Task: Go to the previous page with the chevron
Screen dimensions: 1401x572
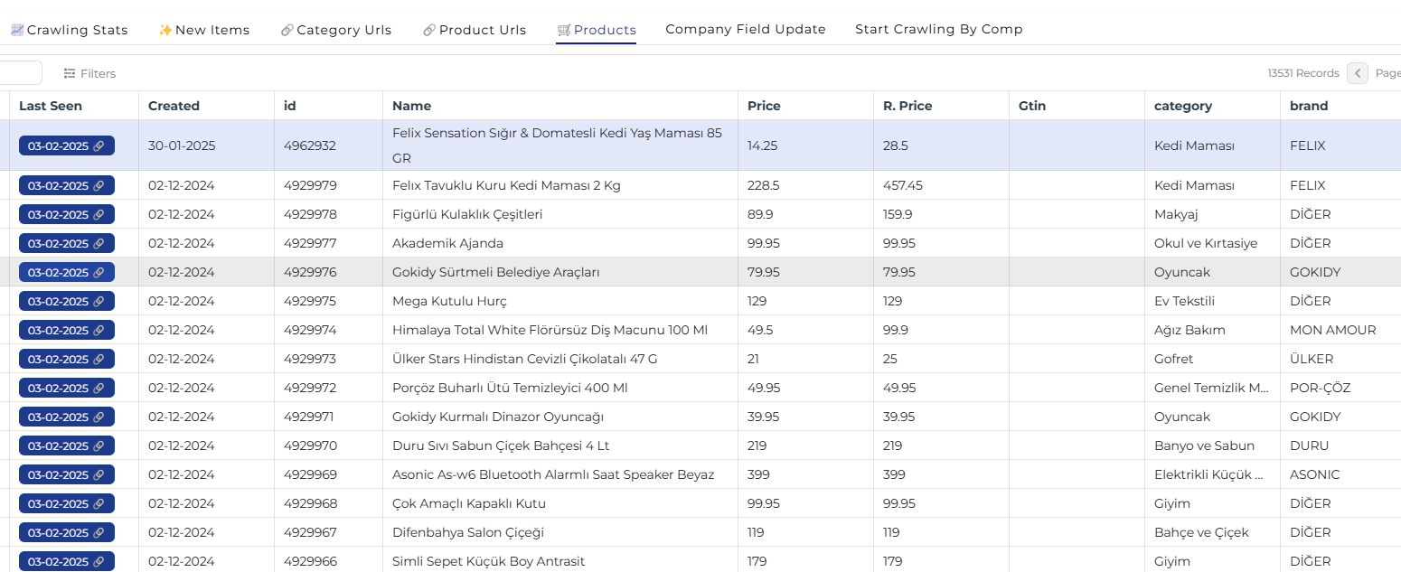Action: click(x=1358, y=73)
